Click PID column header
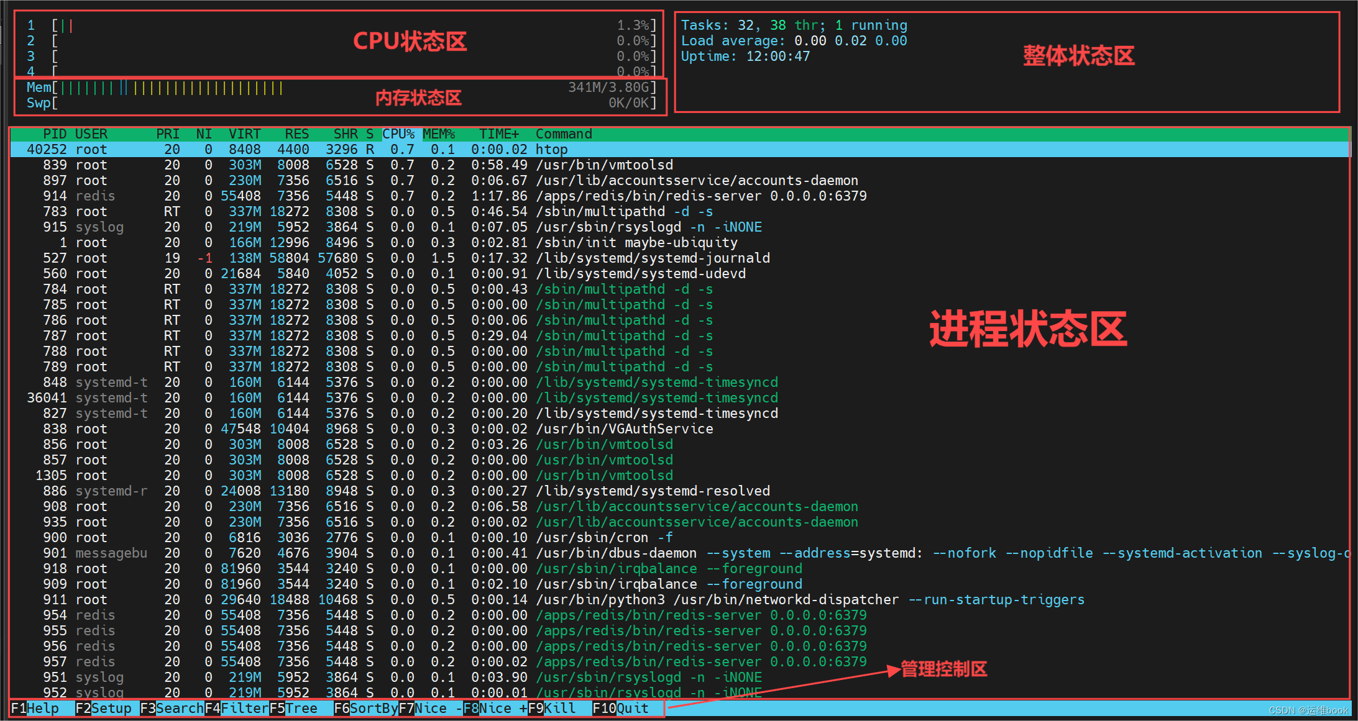The width and height of the screenshot is (1358, 721). (x=55, y=134)
